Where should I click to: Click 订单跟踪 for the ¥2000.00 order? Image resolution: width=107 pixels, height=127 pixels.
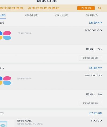coord(90,58)
